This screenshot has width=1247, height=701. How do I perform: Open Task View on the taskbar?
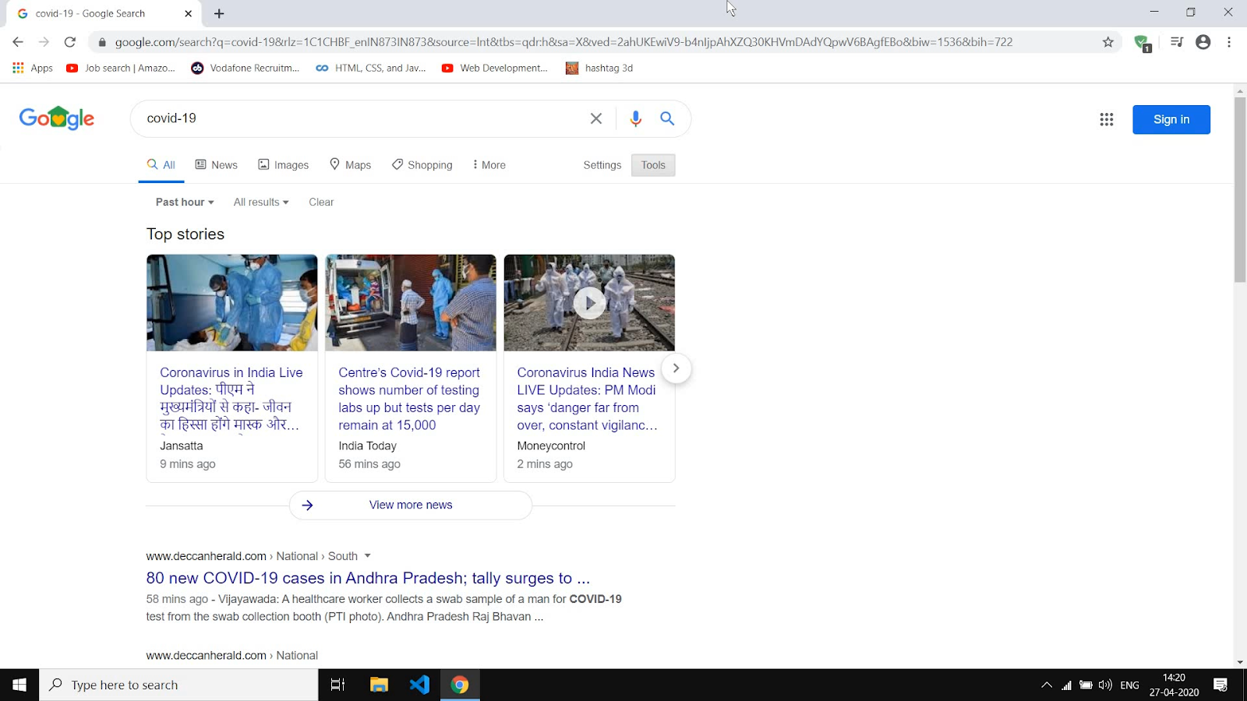338,685
